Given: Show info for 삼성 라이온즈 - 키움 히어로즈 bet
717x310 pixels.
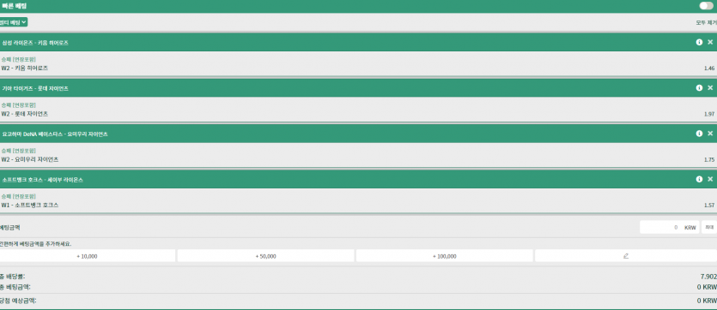Looking at the screenshot, I should coord(699,42).
